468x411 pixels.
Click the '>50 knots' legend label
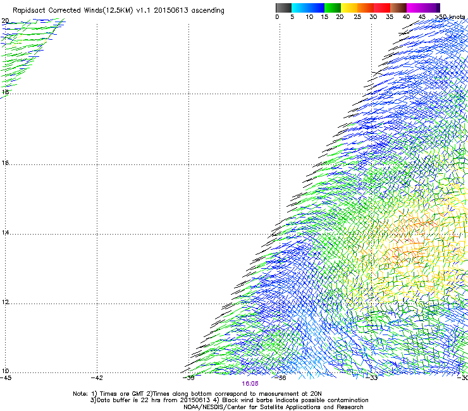coord(450,16)
